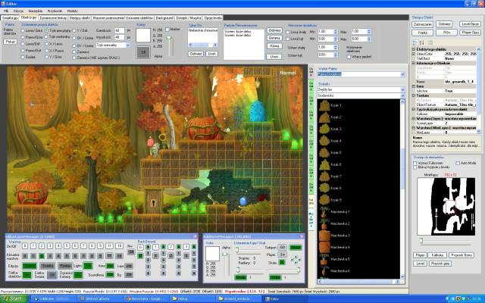Sort property grid alphabetically

[x=421, y=42]
